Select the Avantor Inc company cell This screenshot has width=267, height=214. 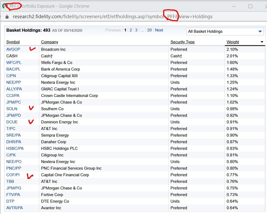51,208
